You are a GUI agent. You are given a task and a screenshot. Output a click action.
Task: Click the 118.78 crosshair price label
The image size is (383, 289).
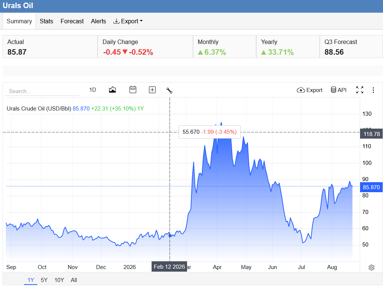tap(372, 134)
